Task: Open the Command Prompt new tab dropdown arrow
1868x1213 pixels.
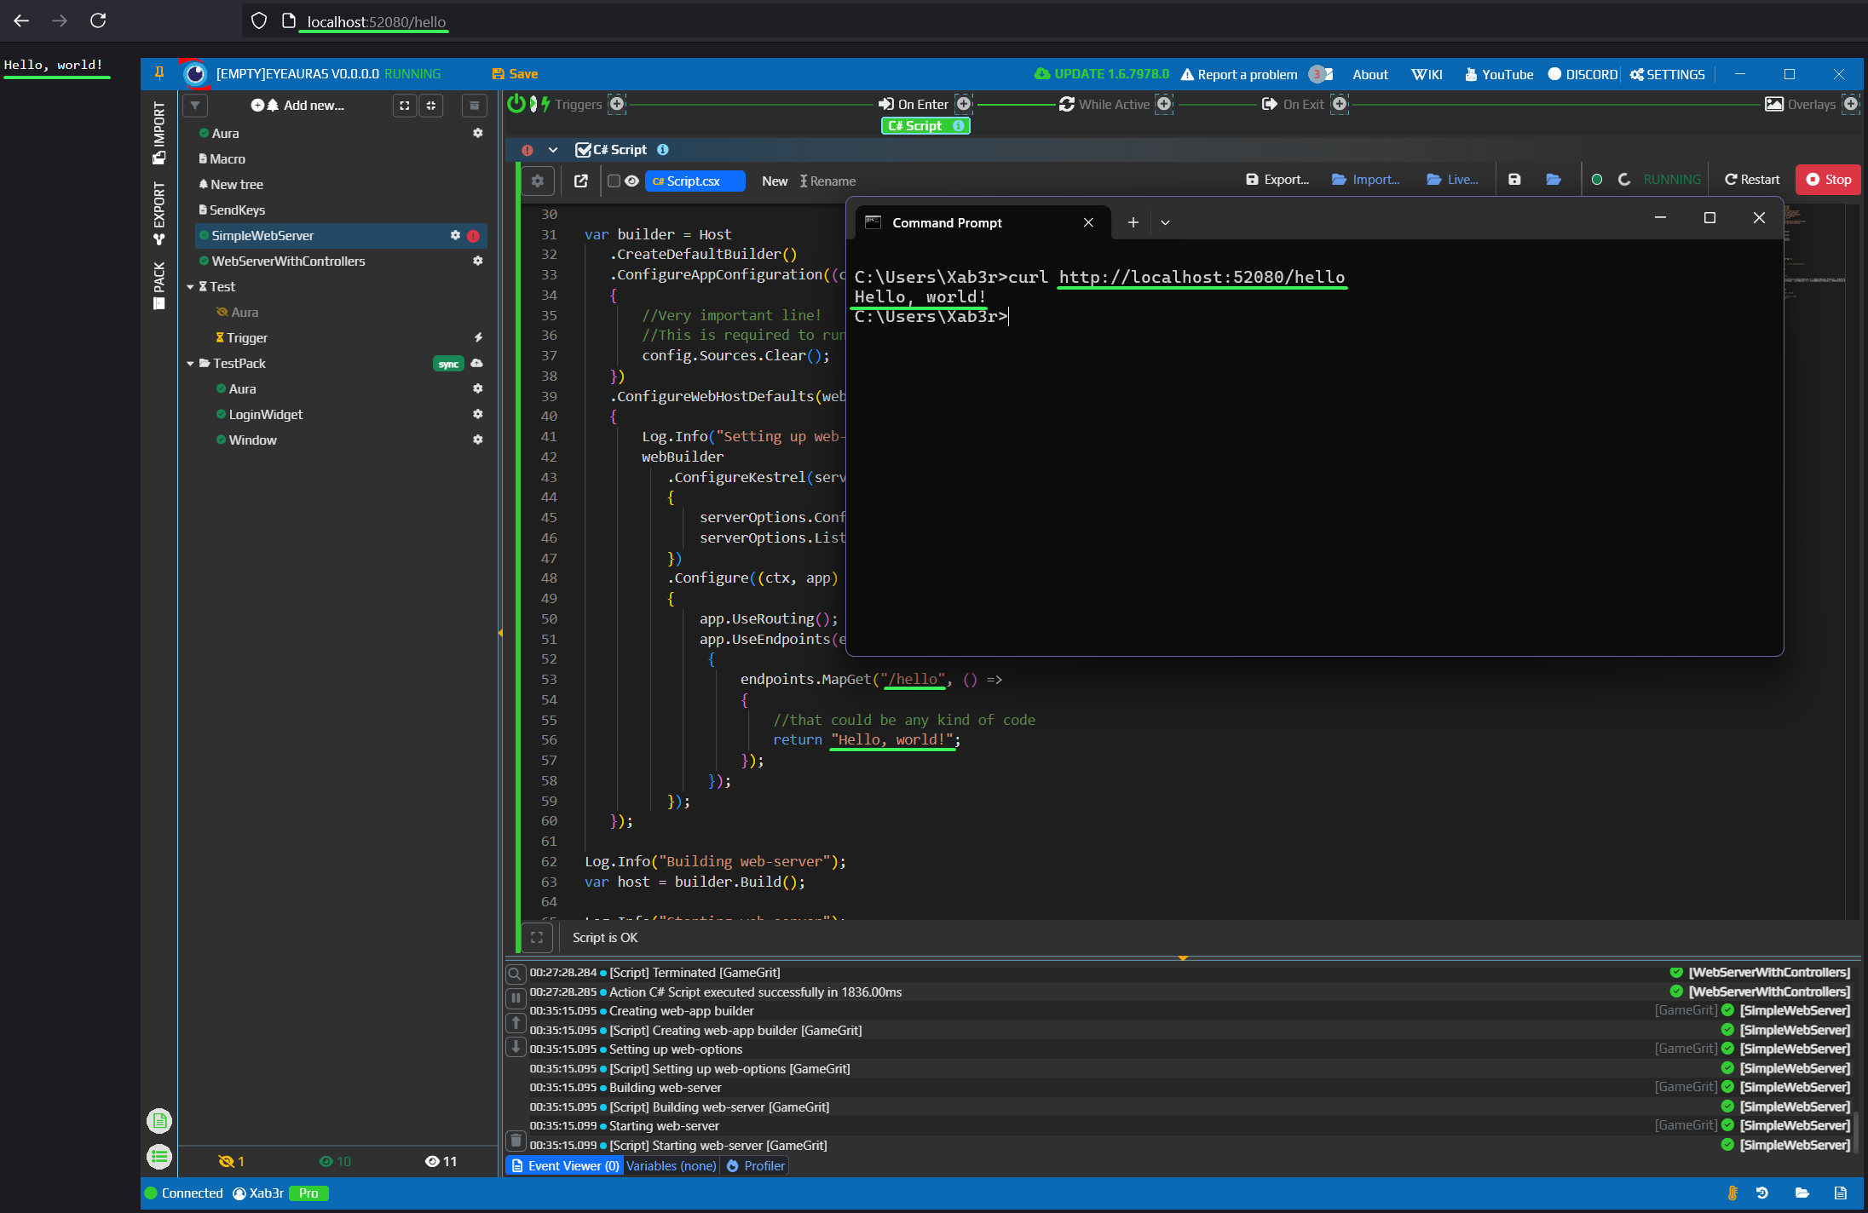Action: coord(1165,222)
